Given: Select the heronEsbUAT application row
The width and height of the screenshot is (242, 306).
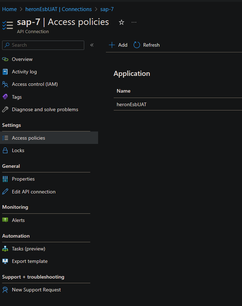Looking at the screenshot, I should coord(178,104).
